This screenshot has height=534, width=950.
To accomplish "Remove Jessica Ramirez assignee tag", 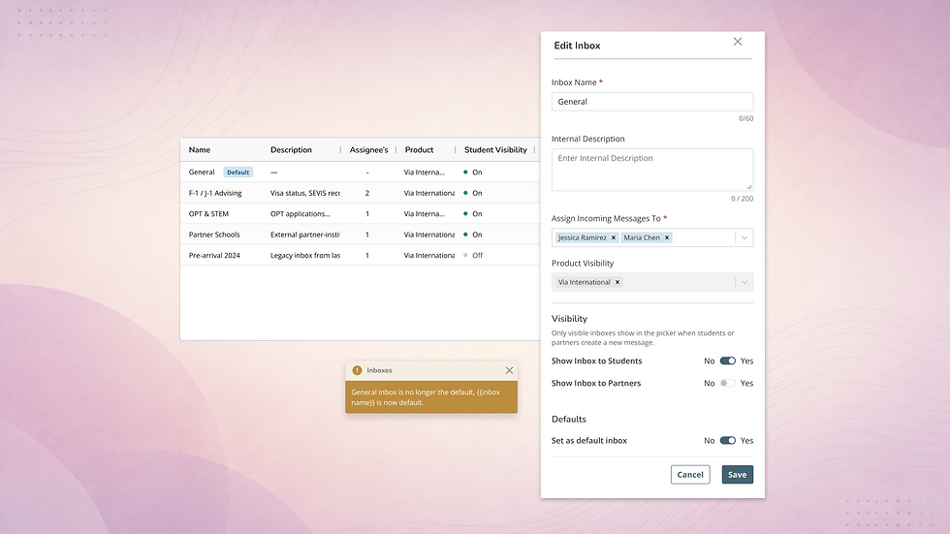I will click(613, 238).
